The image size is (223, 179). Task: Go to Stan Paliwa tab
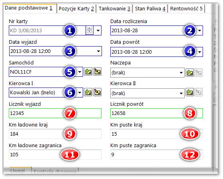pyautogui.click(x=150, y=9)
